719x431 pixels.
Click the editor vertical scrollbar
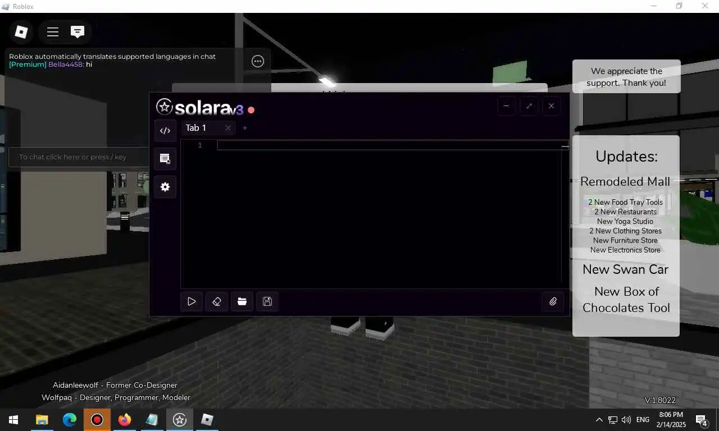coord(565,213)
